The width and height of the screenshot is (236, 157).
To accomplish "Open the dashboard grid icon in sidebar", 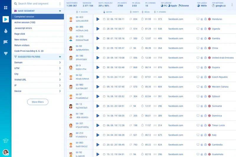I will [6, 8].
